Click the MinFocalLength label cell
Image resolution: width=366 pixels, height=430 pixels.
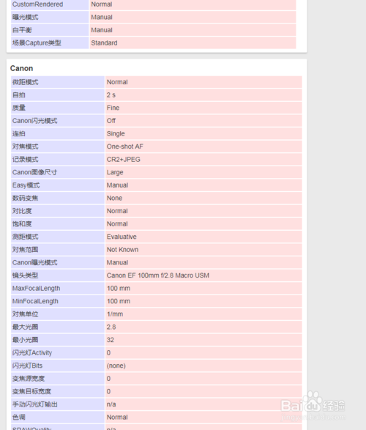pos(58,301)
